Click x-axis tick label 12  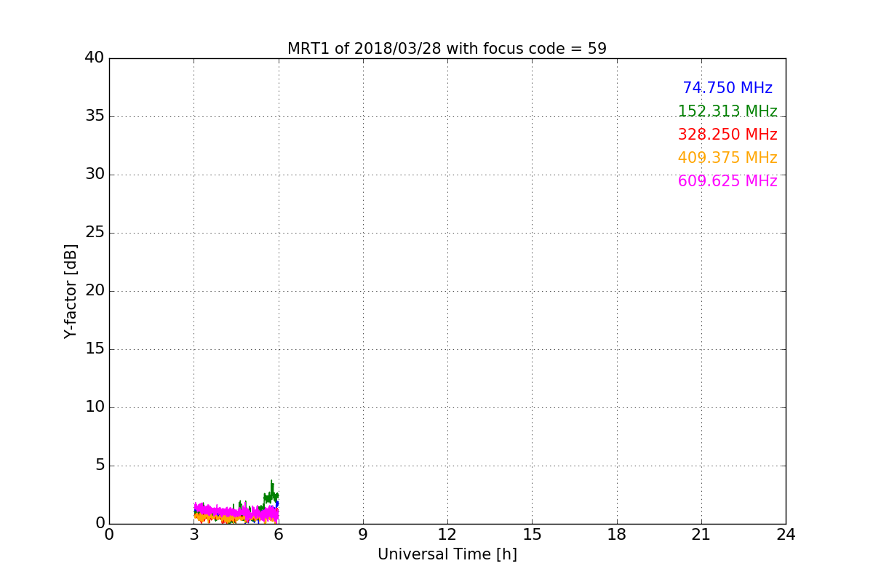tap(447, 535)
